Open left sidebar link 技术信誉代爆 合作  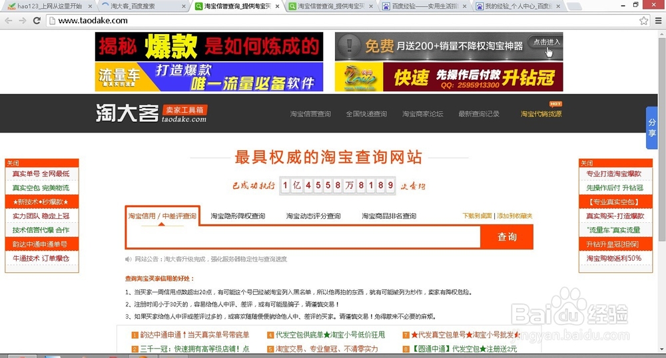click(41, 230)
